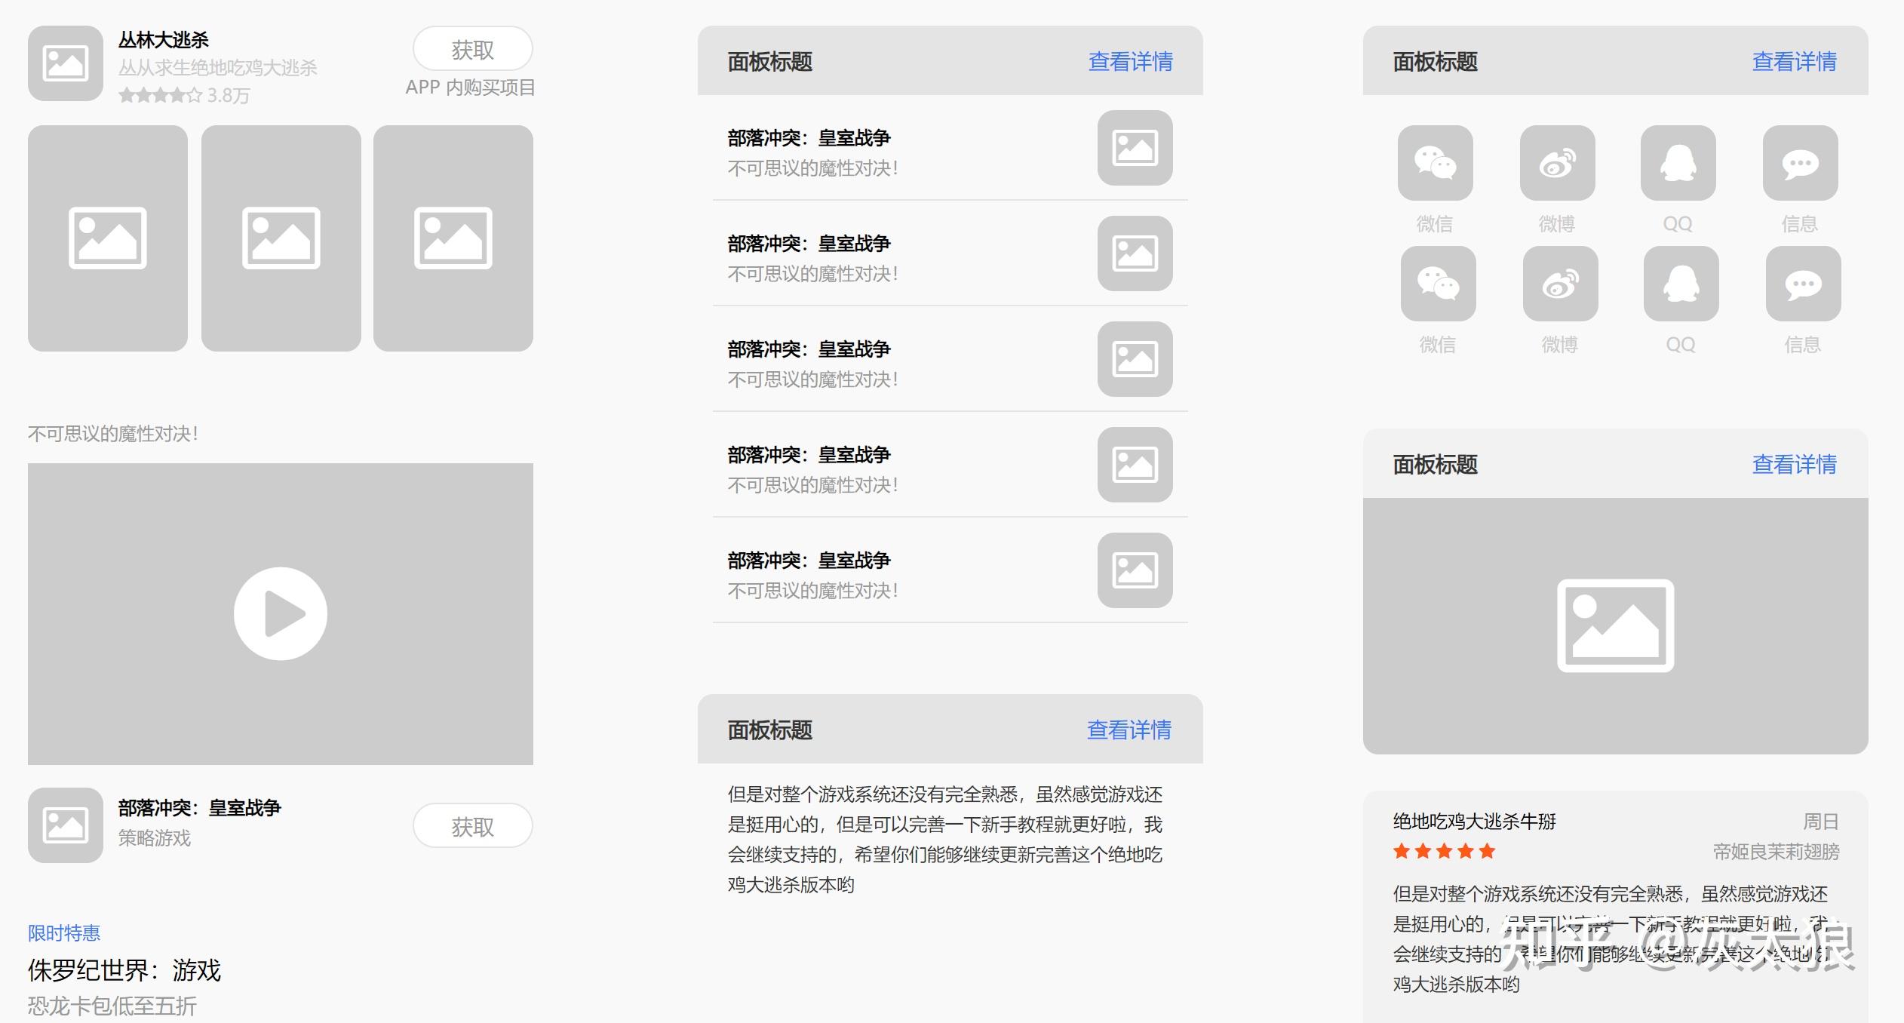Open 查看详情 in the middle panel

1129,62
